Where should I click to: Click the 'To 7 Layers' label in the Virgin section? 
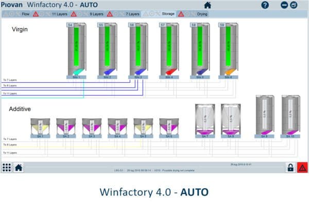tap(10, 80)
